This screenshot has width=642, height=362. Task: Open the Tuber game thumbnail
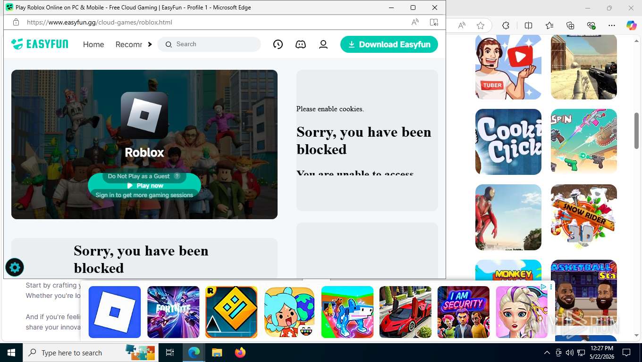coord(508,67)
